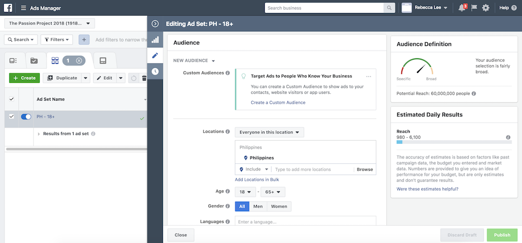Open Rebecca Lee account menu
The width and height of the screenshot is (522, 243).
(425, 8)
